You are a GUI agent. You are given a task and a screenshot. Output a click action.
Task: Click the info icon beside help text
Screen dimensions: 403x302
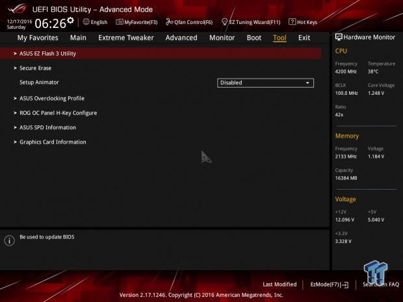[x=10, y=240]
